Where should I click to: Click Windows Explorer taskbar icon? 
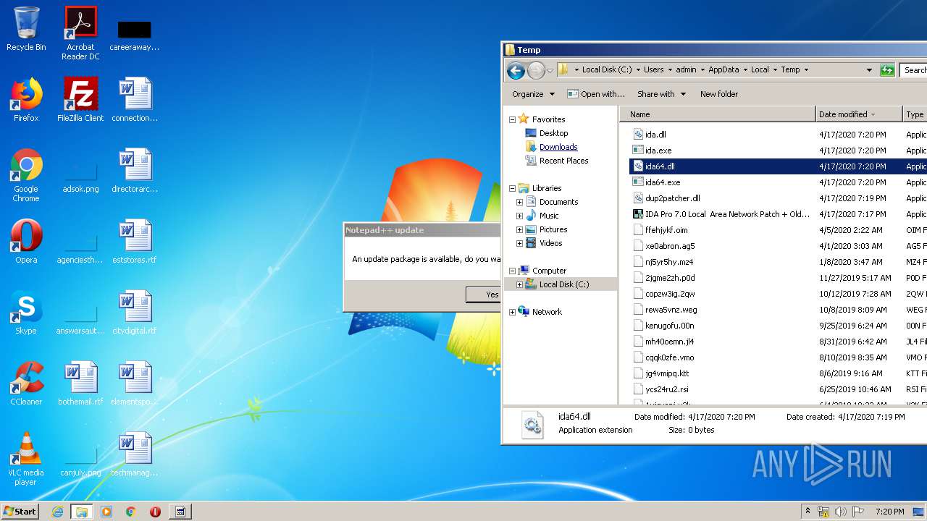[82, 512]
